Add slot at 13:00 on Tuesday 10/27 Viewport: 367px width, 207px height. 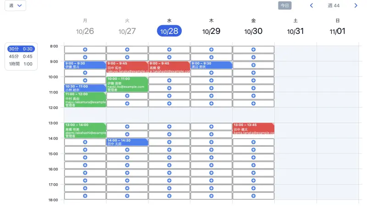coord(127,126)
